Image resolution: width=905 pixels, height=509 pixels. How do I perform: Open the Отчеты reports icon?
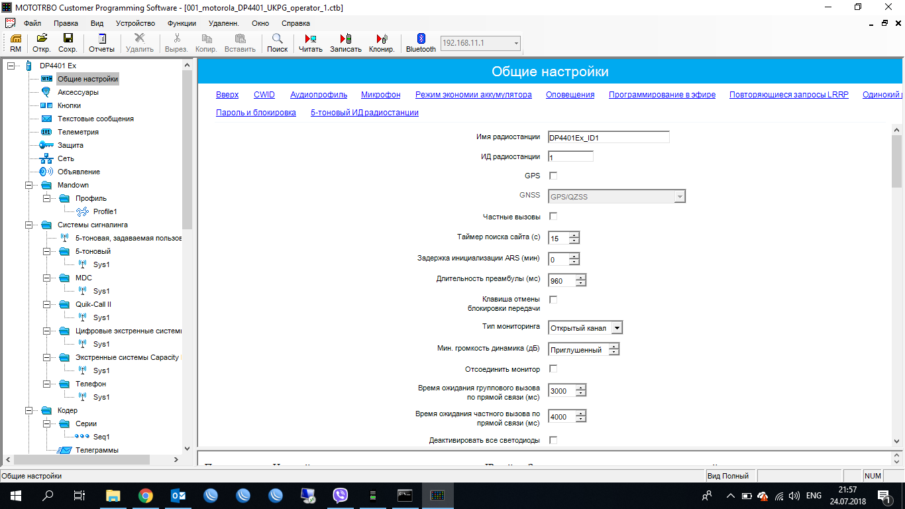[x=101, y=43]
